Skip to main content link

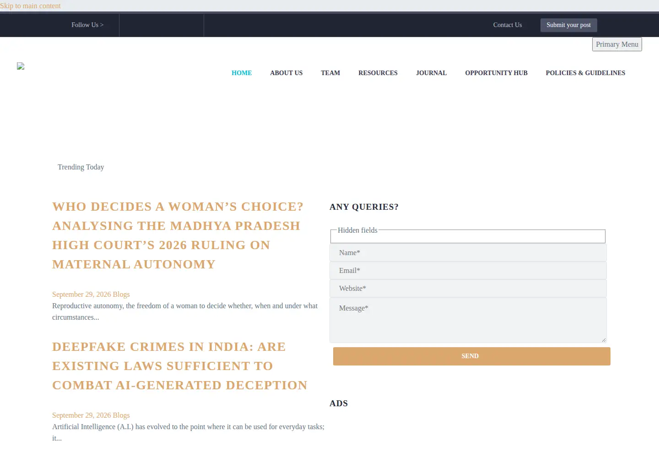pos(30,6)
